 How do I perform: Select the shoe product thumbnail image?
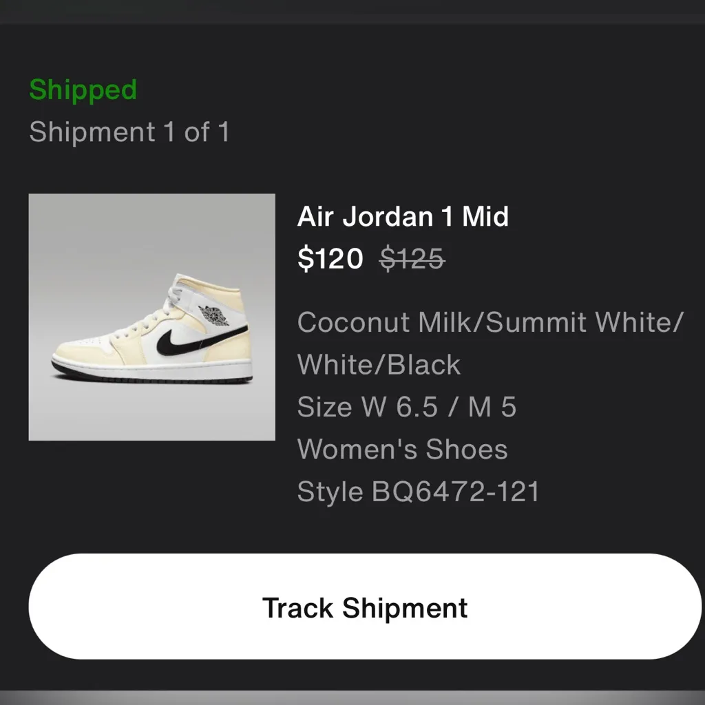(x=151, y=317)
